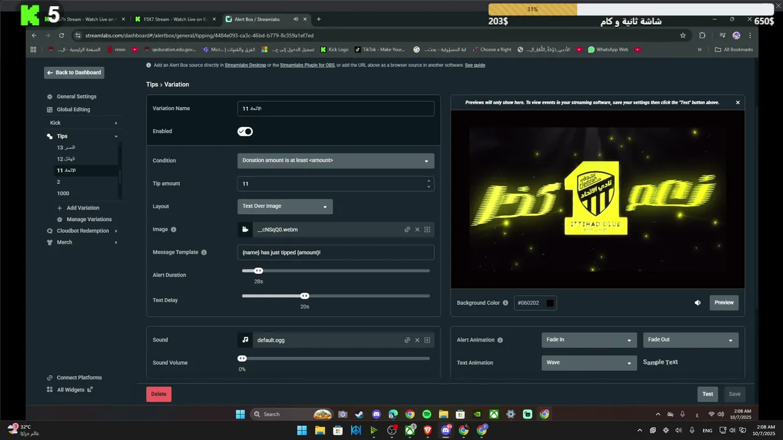The width and height of the screenshot is (783, 440).
Task: Click the Background Color info icon
Action: [505, 303]
